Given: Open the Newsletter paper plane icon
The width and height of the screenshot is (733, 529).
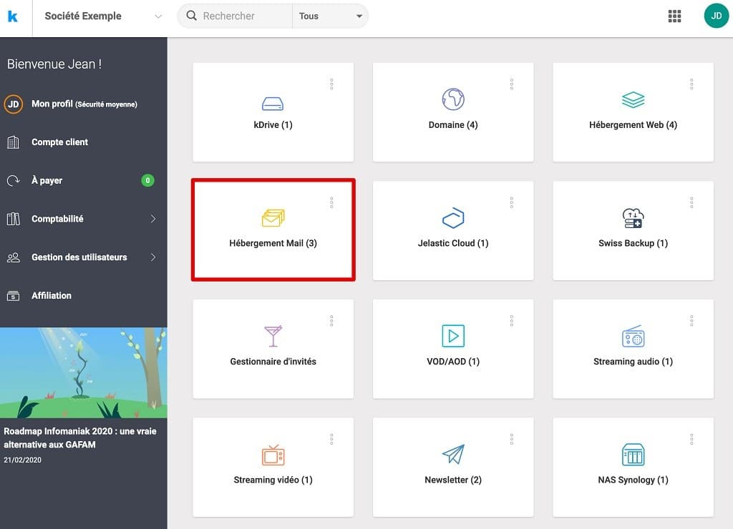Looking at the screenshot, I should coord(452,455).
